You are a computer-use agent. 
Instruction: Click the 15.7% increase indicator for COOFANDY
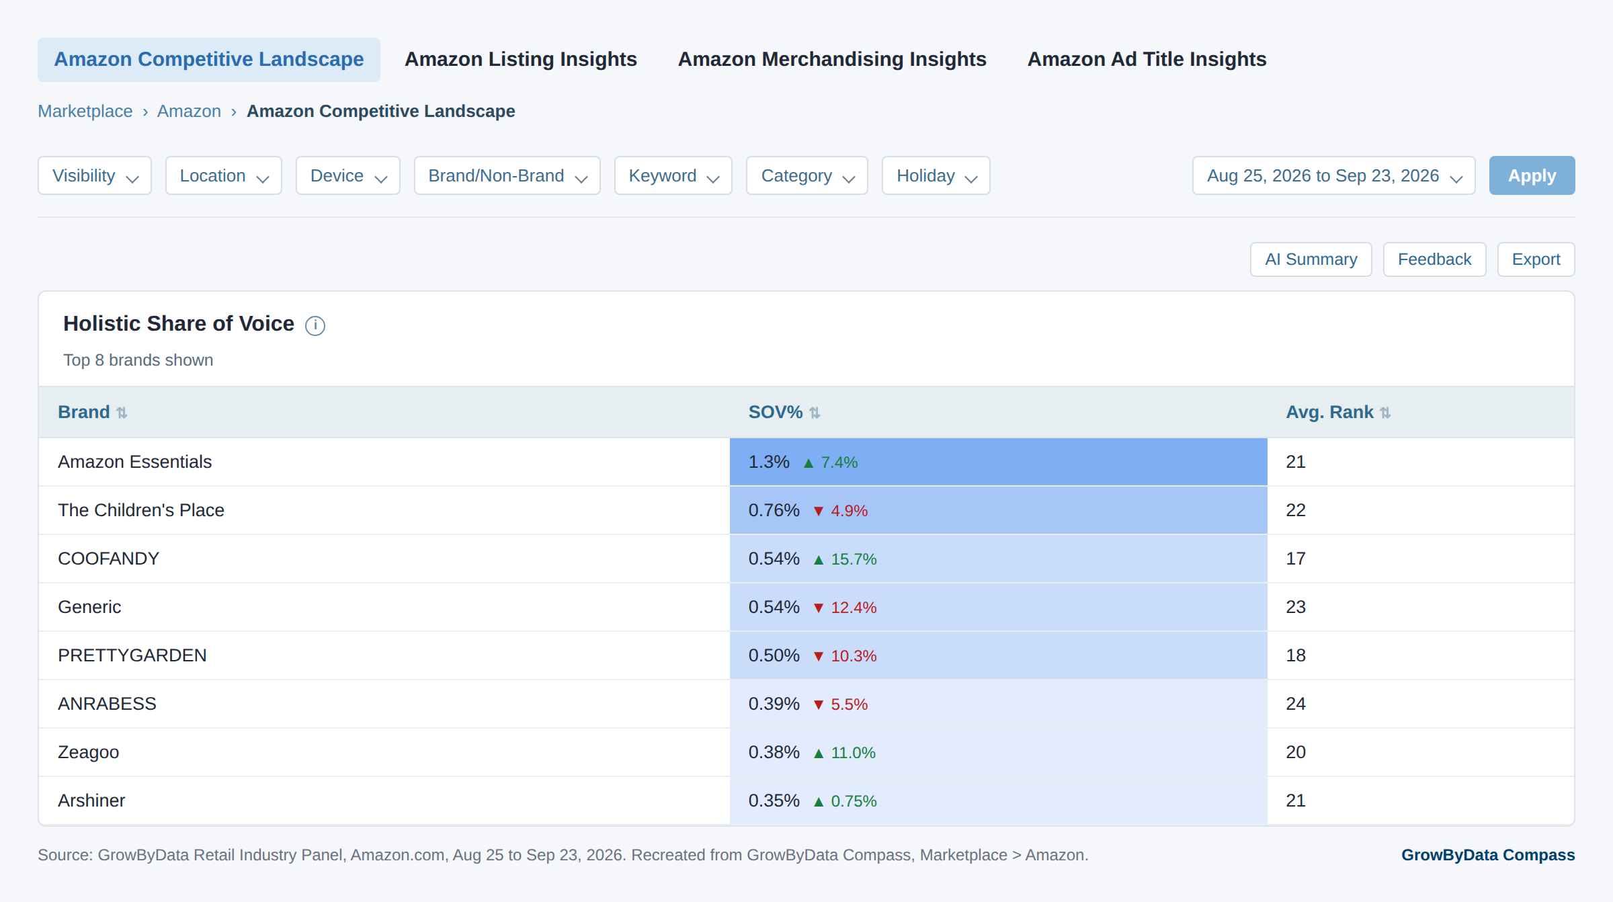[845, 559]
